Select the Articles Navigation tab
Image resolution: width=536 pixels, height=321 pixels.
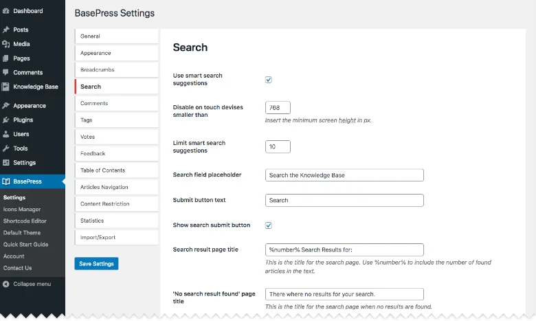117,187
